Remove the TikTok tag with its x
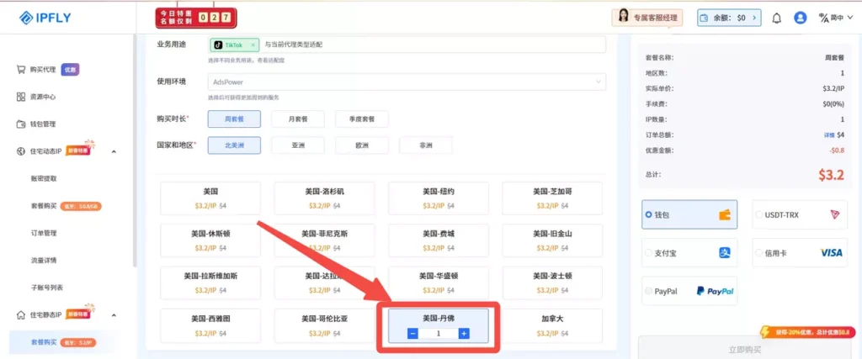 253,45
